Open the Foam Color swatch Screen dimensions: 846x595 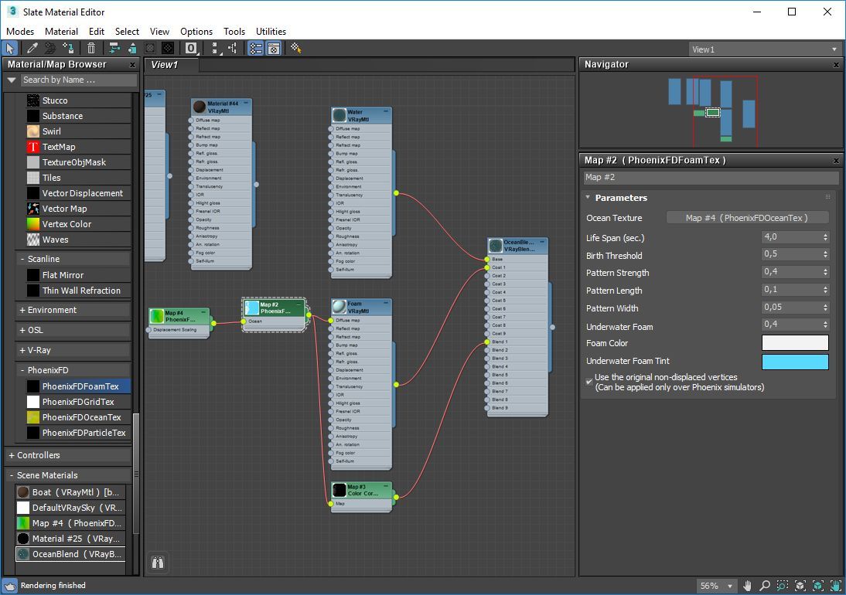pos(795,343)
